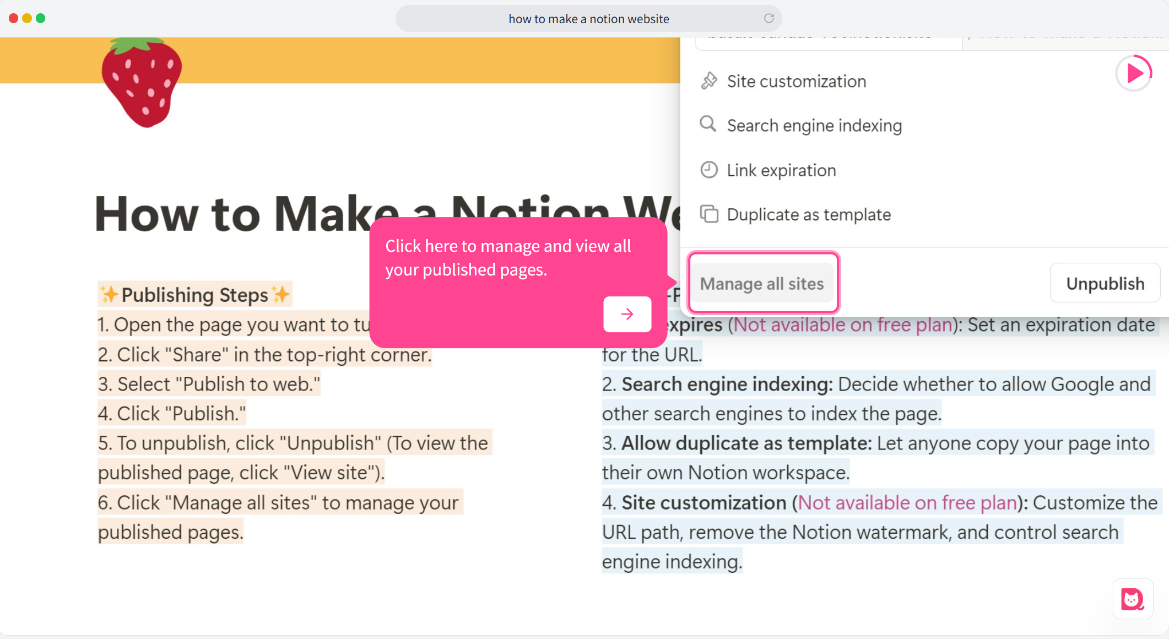Choose Duplicate as template option
This screenshot has width=1169, height=639.
(x=809, y=215)
